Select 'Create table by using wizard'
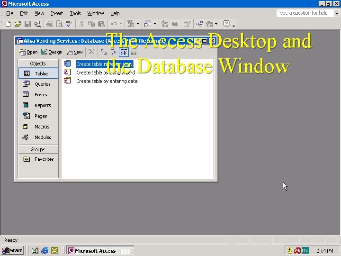Image resolution: width=341 pixels, height=256 pixels. point(106,73)
